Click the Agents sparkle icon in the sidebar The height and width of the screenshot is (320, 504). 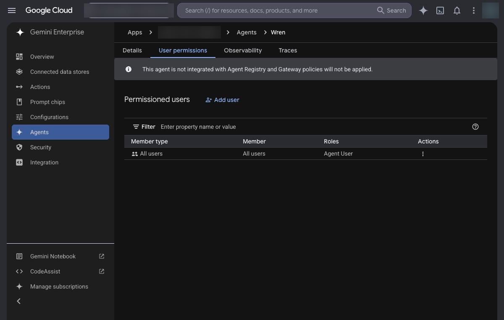[x=19, y=132]
